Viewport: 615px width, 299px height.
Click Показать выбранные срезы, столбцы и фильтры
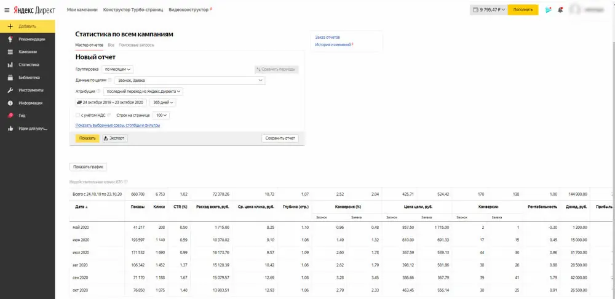[x=117, y=125]
